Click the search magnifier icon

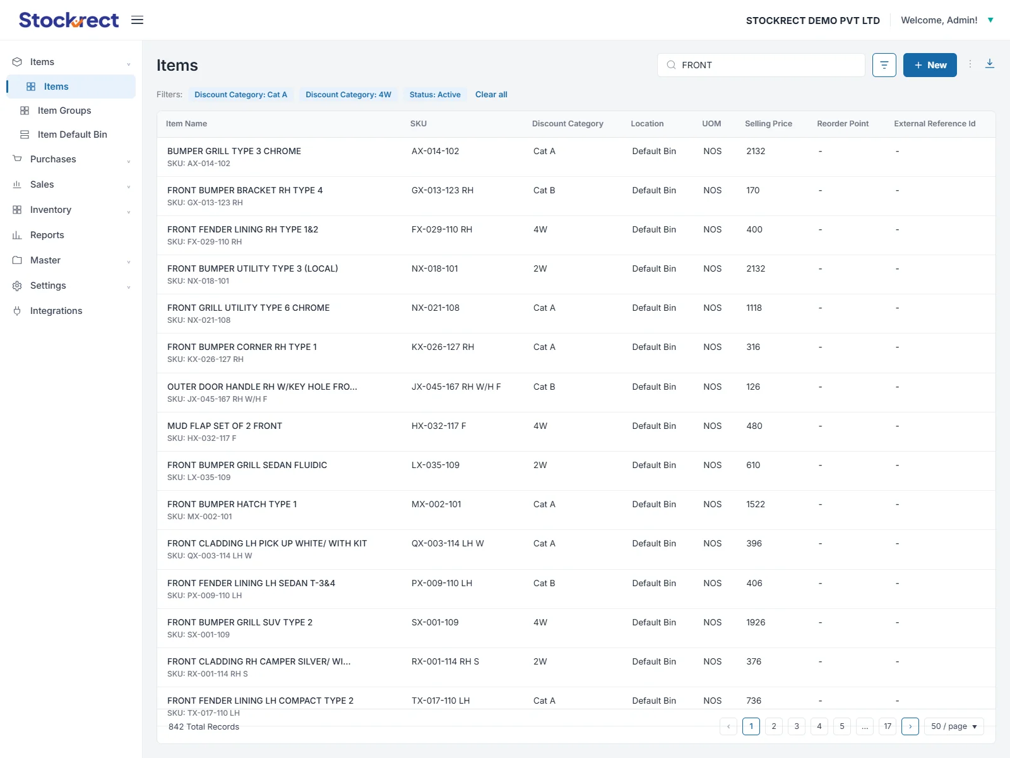tap(671, 65)
